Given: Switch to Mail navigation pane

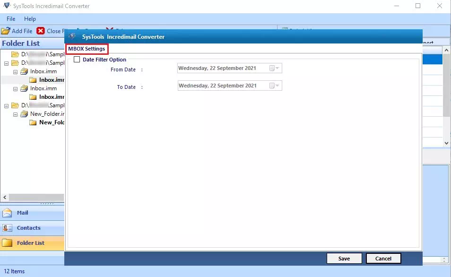Looking at the screenshot, I should tap(32, 213).
